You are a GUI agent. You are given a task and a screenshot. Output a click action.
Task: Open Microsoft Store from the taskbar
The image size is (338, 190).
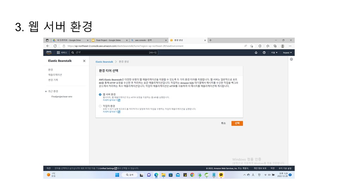pos(170,175)
